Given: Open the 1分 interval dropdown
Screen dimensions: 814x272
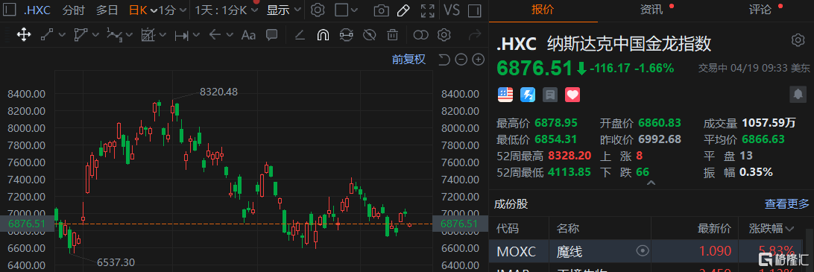Looking at the screenshot, I should [x=172, y=10].
